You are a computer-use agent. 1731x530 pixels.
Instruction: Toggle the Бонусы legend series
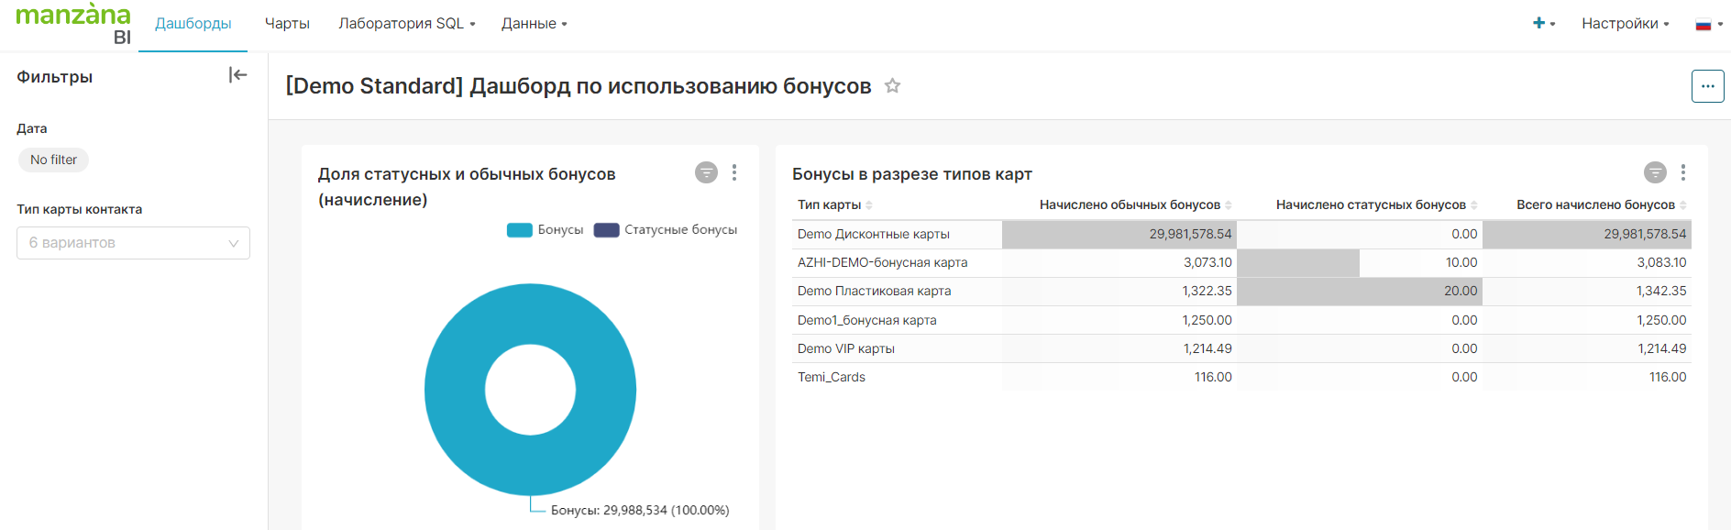[546, 230]
